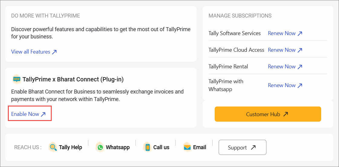
Task: Click the NEW badge icon beside Bharat Connect
Action: [x=16, y=79]
